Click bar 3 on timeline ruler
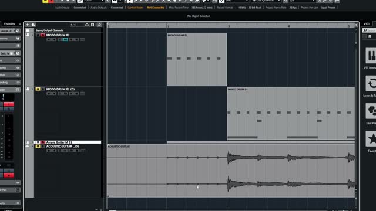Image resolution: width=376 pixels, height=211 pixels. (x=229, y=26)
